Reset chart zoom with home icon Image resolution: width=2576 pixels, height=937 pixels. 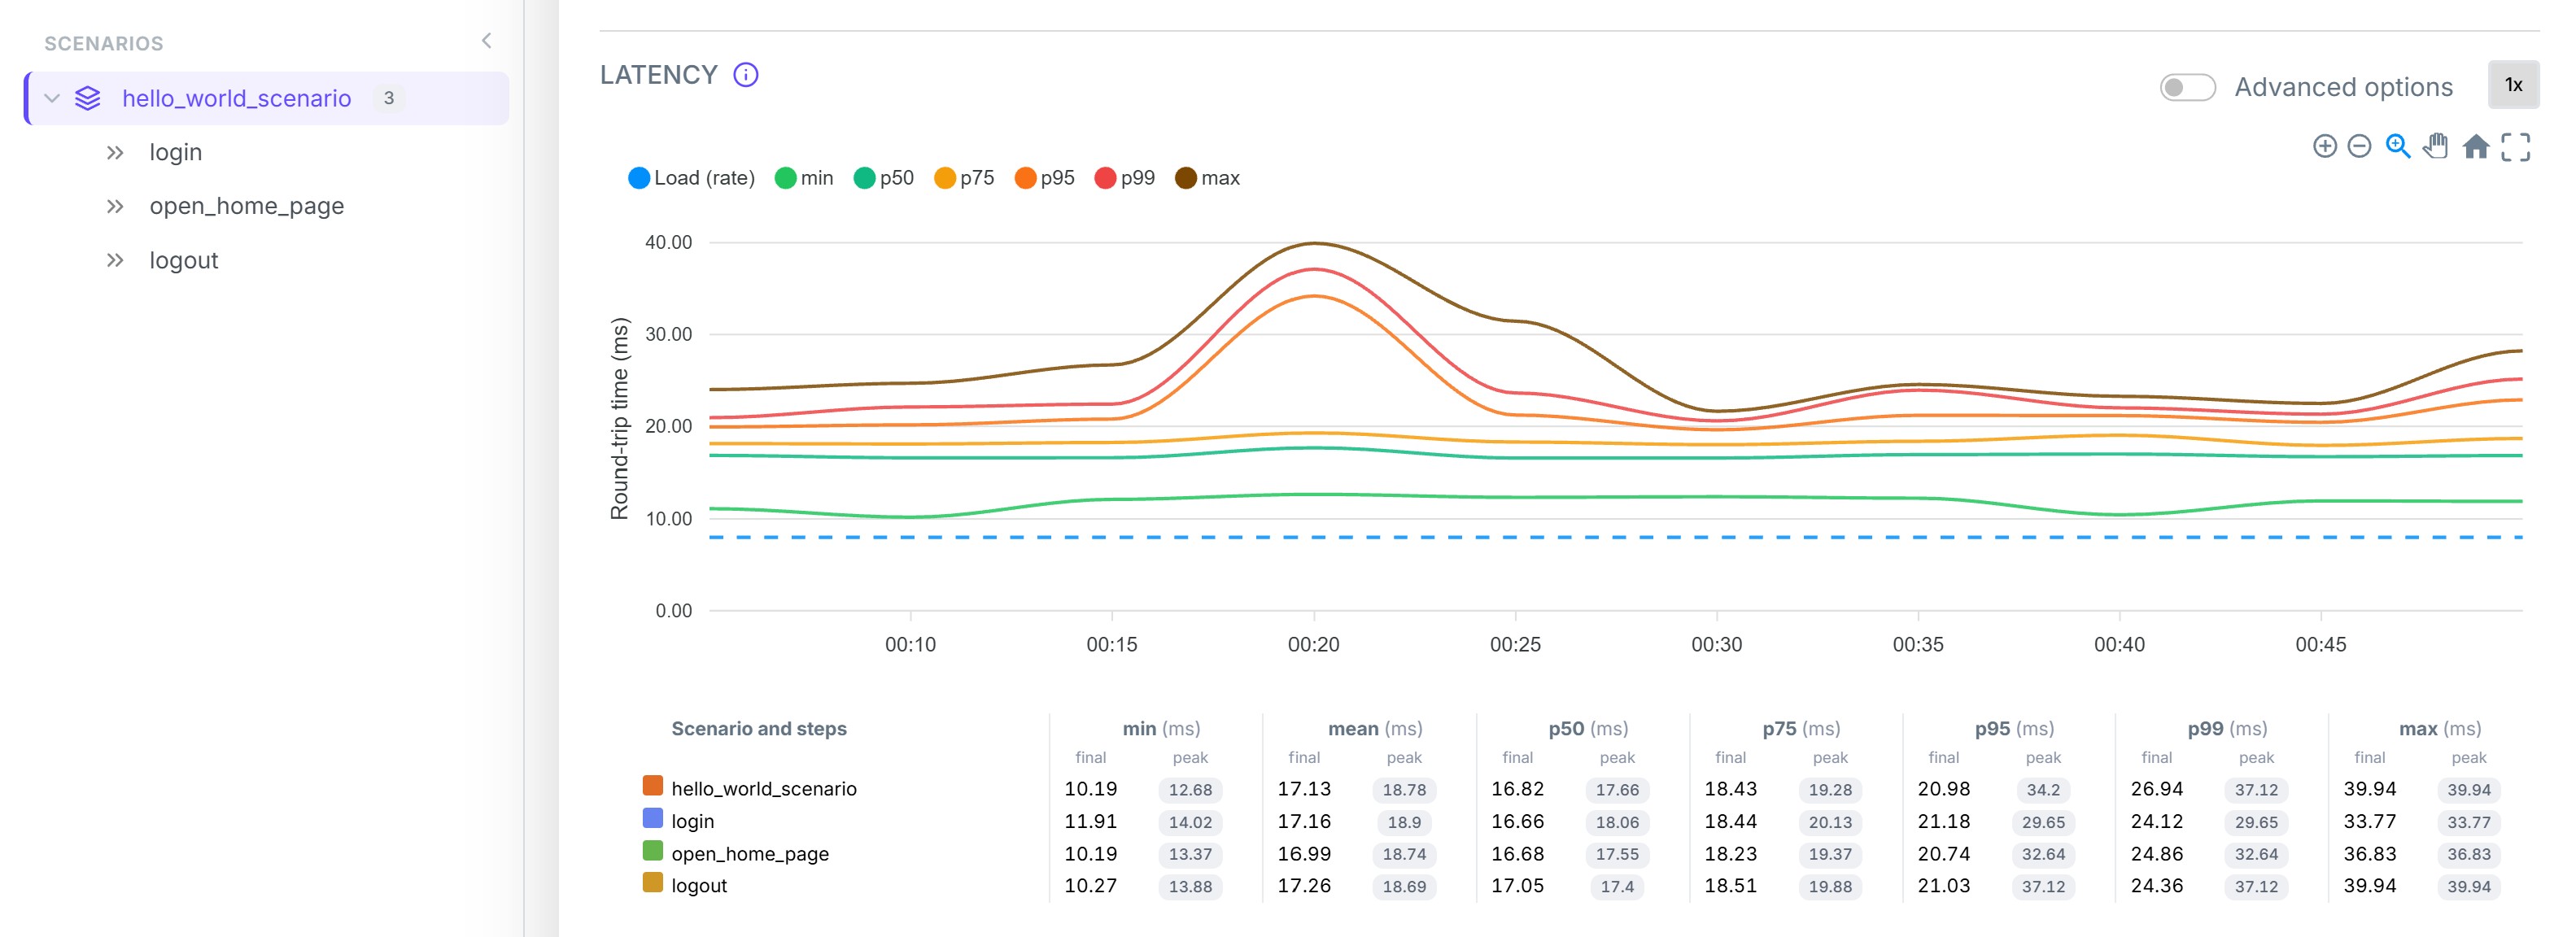point(2475,147)
